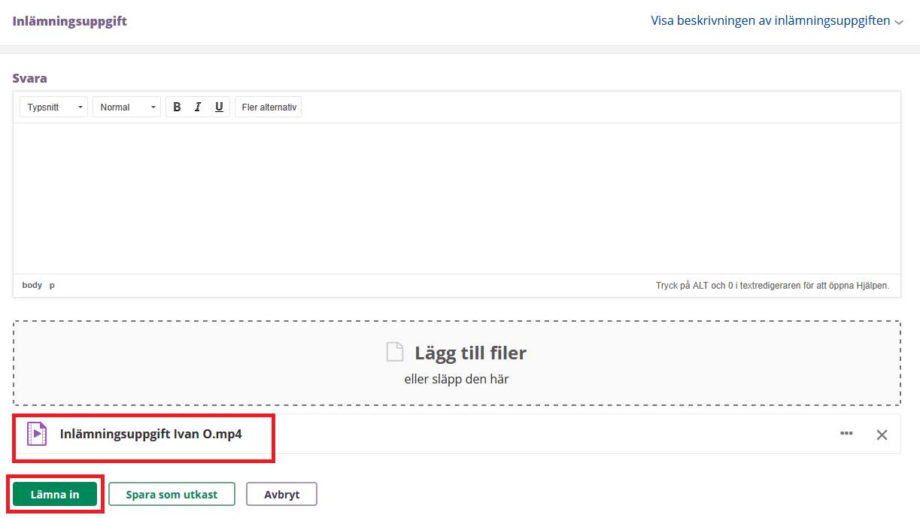
Task: Toggle underline formatting in the editor
Action: click(x=219, y=108)
